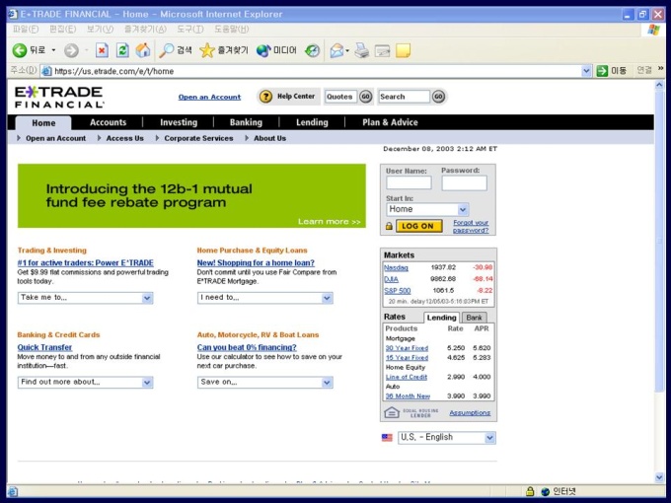
Task: Click 'Can you beat 0% financing?' link
Action: click(x=247, y=347)
